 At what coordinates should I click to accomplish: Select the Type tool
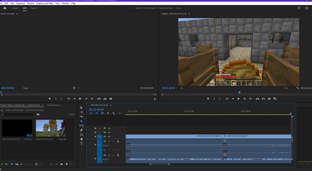81,143
